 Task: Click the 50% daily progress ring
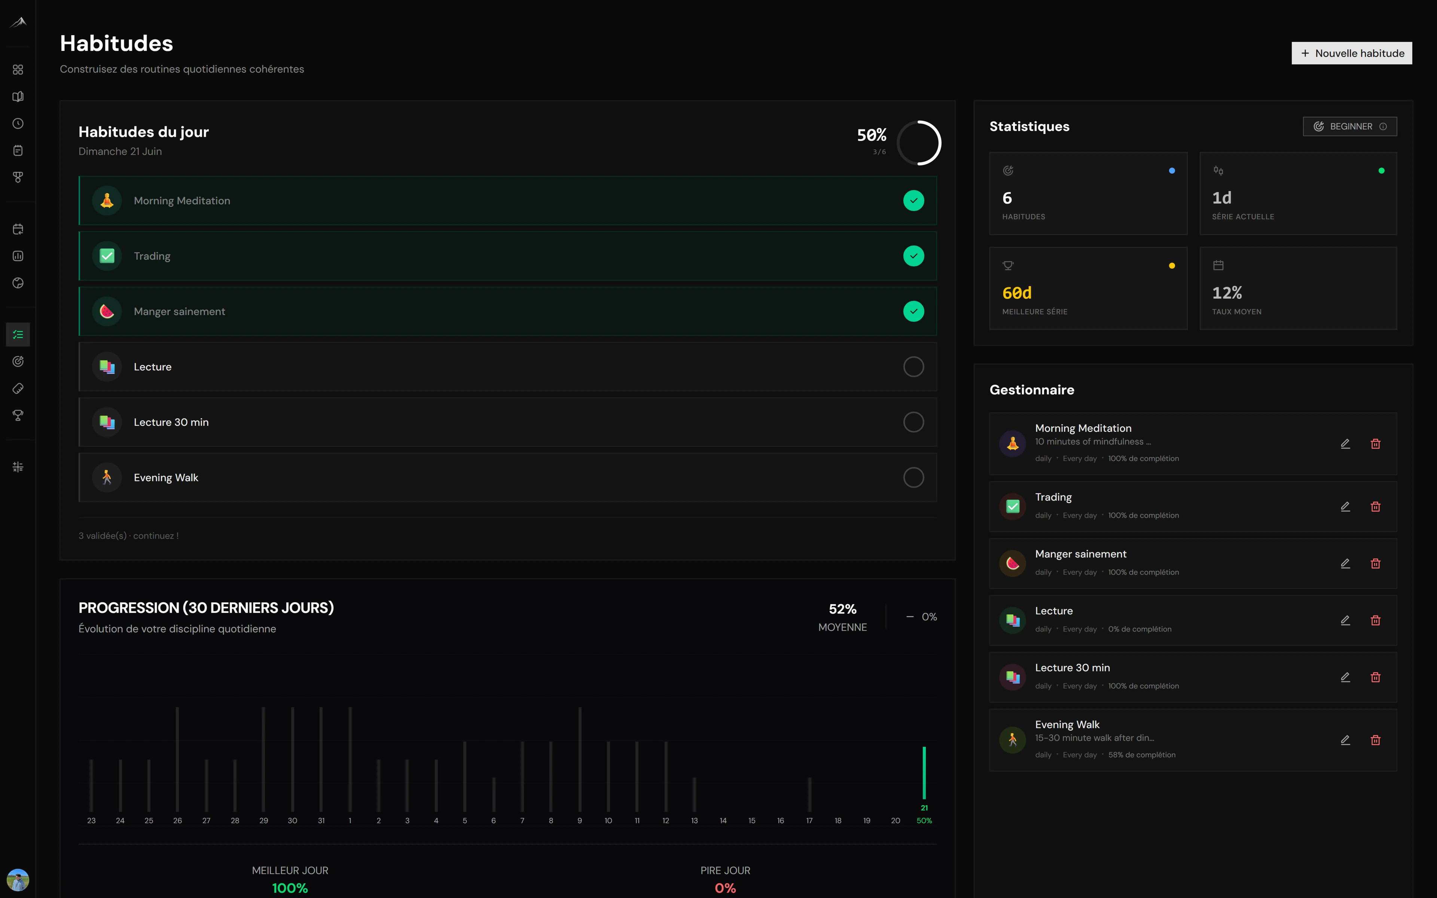919,143
